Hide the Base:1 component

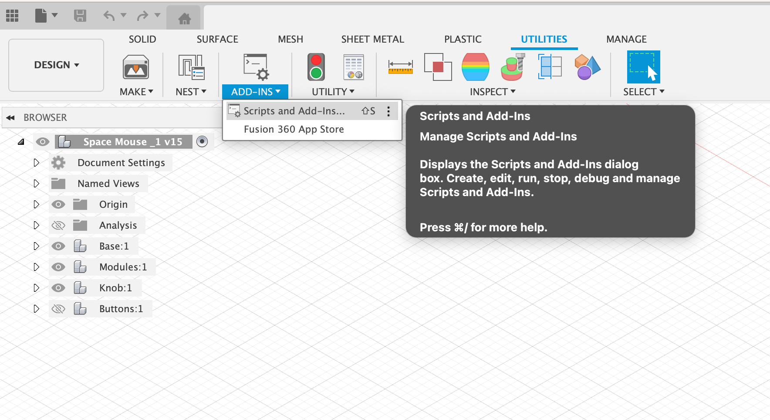[x=58, y=246]
